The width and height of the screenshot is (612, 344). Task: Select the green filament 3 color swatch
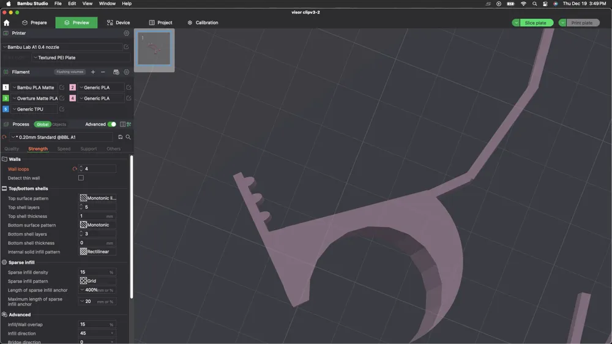[6, 99]
